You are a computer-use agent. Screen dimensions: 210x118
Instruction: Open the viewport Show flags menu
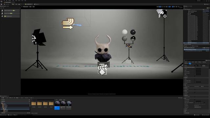33,7
